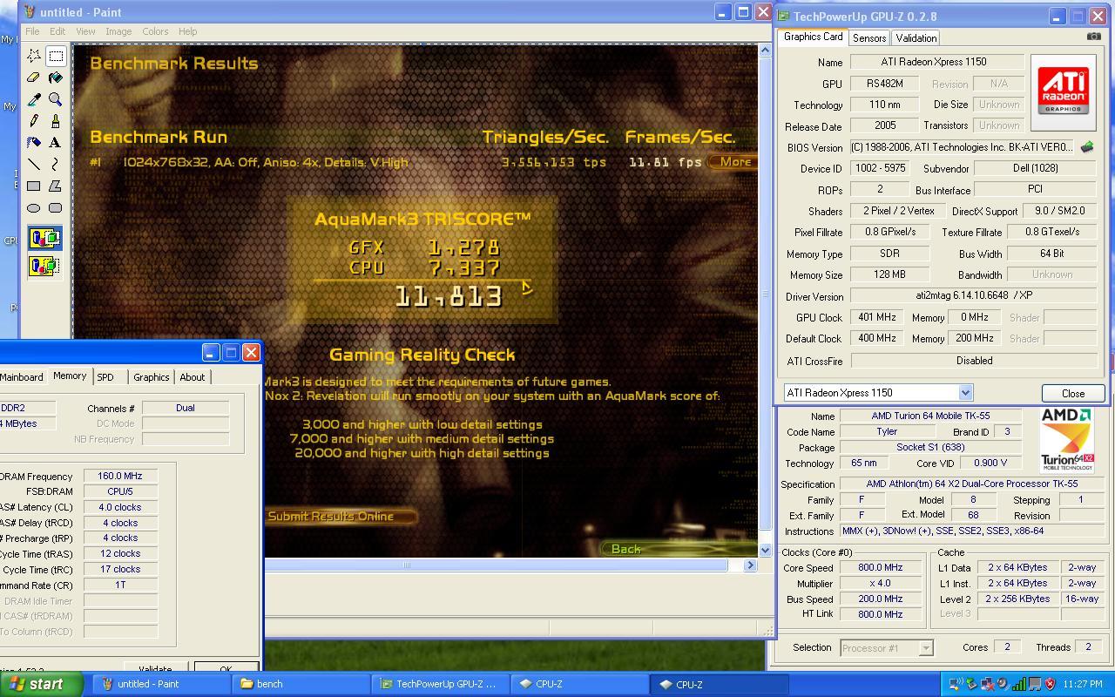Choose the Line tool in Paint
This screenshot has height=697, width=1115.
coord(33,165)
